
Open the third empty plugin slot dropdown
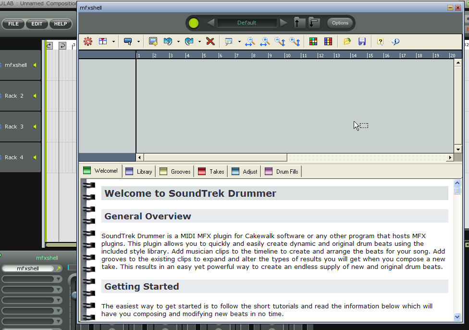click(59, 300)
